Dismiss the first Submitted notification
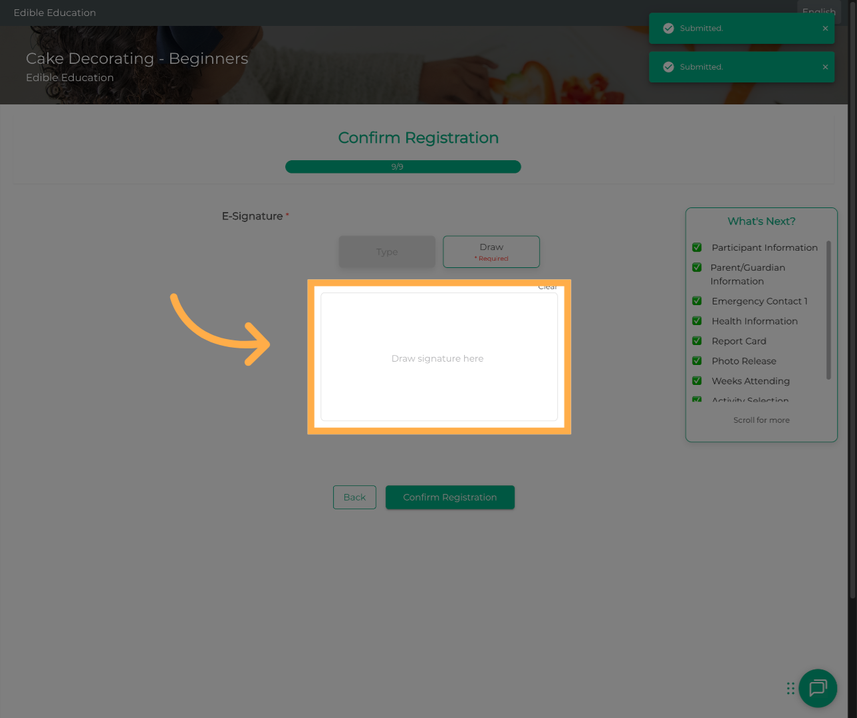 [825, 29]
